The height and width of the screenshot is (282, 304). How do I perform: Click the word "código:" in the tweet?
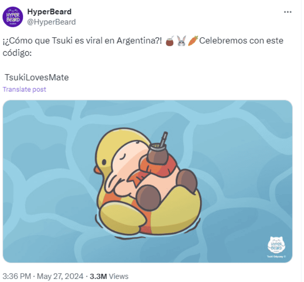[17, 53]
